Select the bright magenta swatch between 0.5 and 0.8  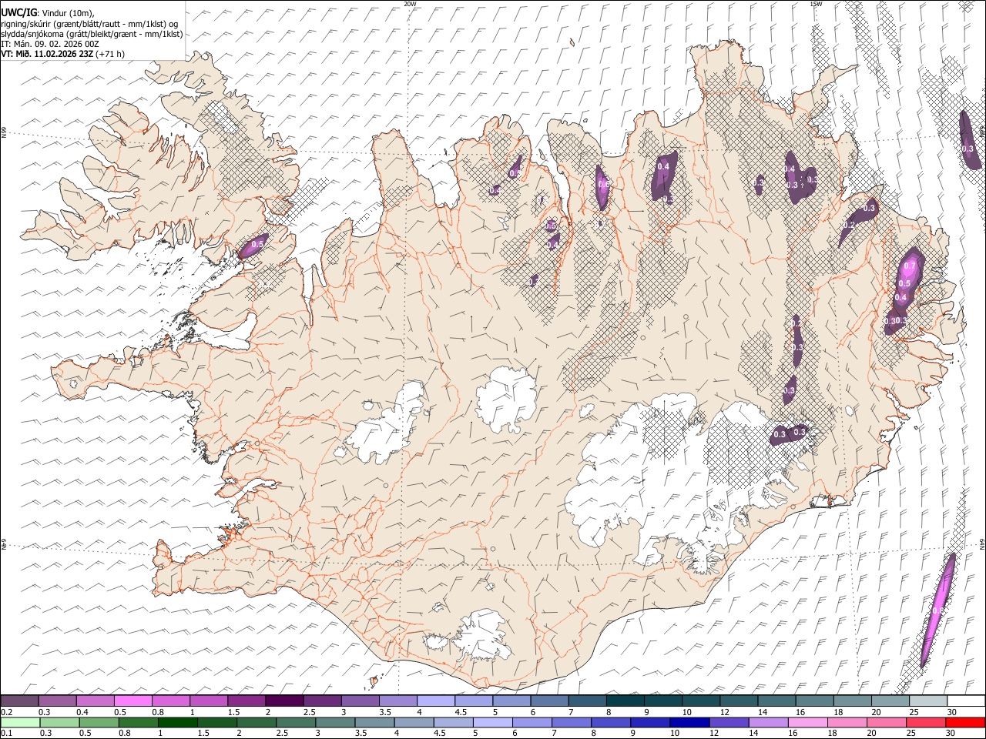pos(133,701)
